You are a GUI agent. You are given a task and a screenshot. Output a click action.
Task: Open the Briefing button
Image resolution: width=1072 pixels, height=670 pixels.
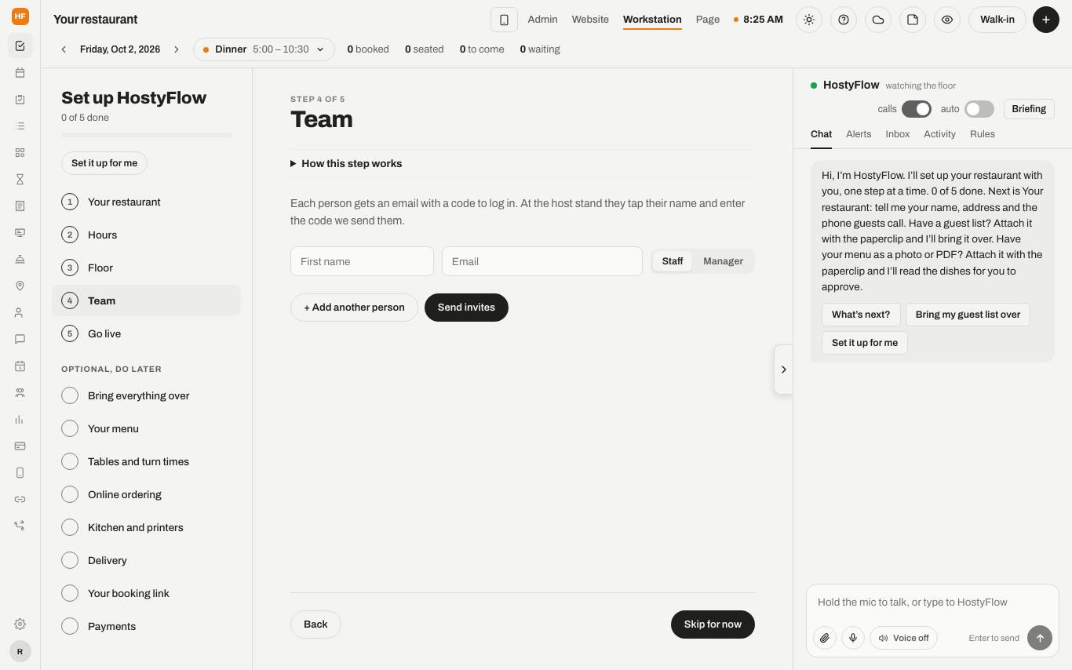pos(1029,109)
